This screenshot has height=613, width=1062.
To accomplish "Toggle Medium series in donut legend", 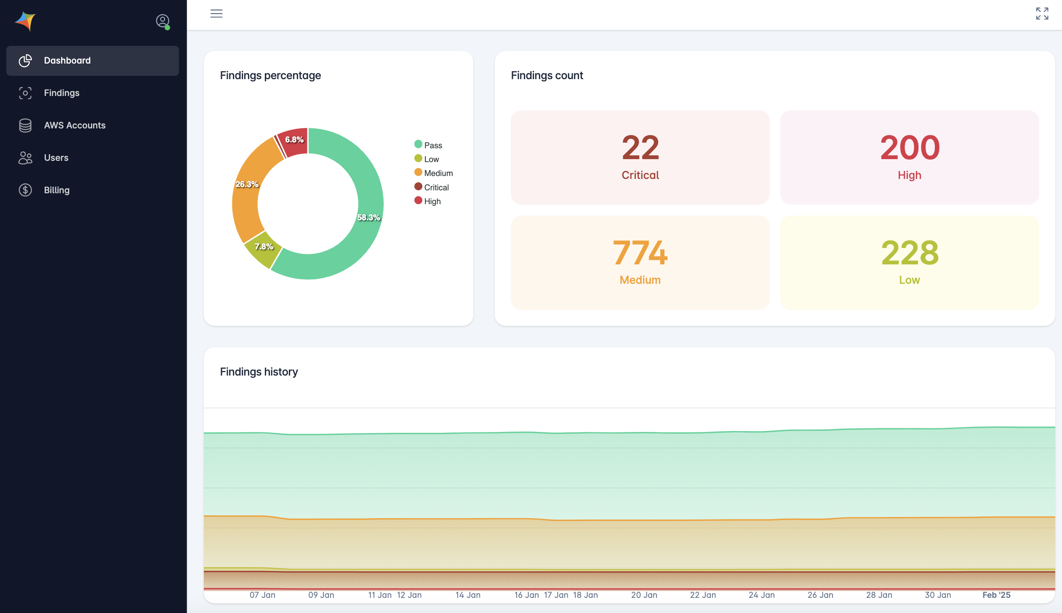I will tap(434, 173).
